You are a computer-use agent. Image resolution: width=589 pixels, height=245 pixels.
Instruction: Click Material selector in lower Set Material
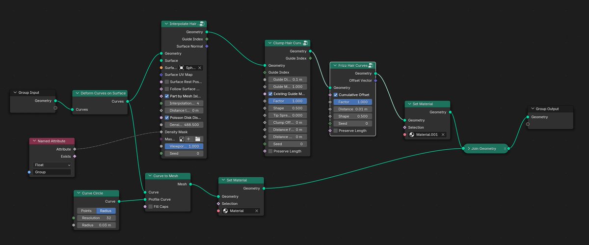click(241, 211)
